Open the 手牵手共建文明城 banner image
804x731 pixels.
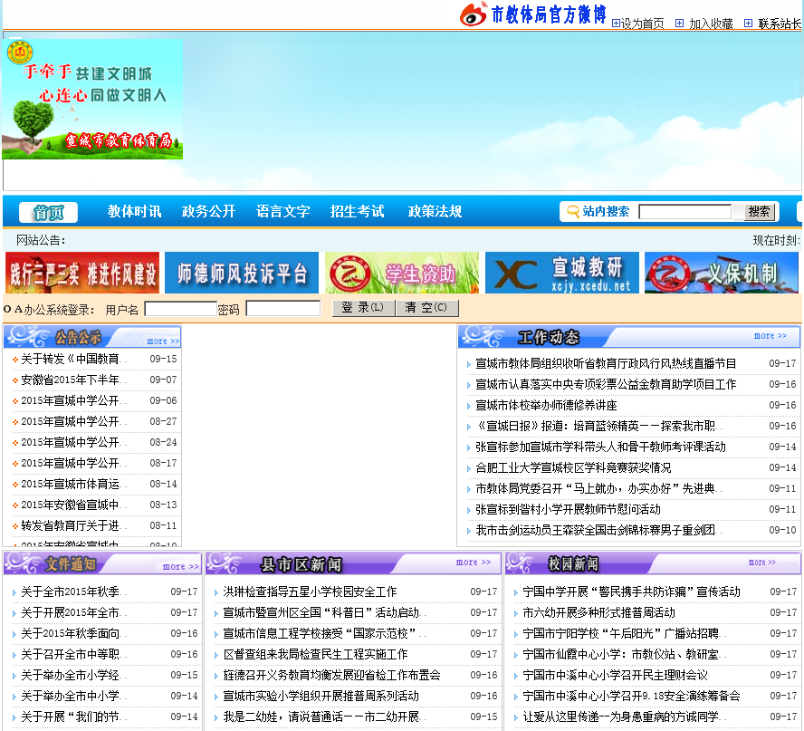click(93, 99)
